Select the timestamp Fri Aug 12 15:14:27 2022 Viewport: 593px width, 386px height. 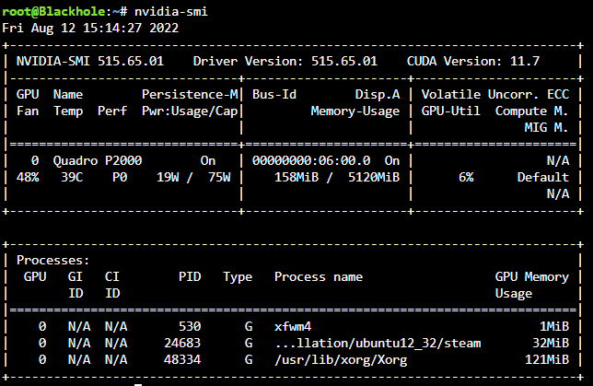click(x=90, y=28)
